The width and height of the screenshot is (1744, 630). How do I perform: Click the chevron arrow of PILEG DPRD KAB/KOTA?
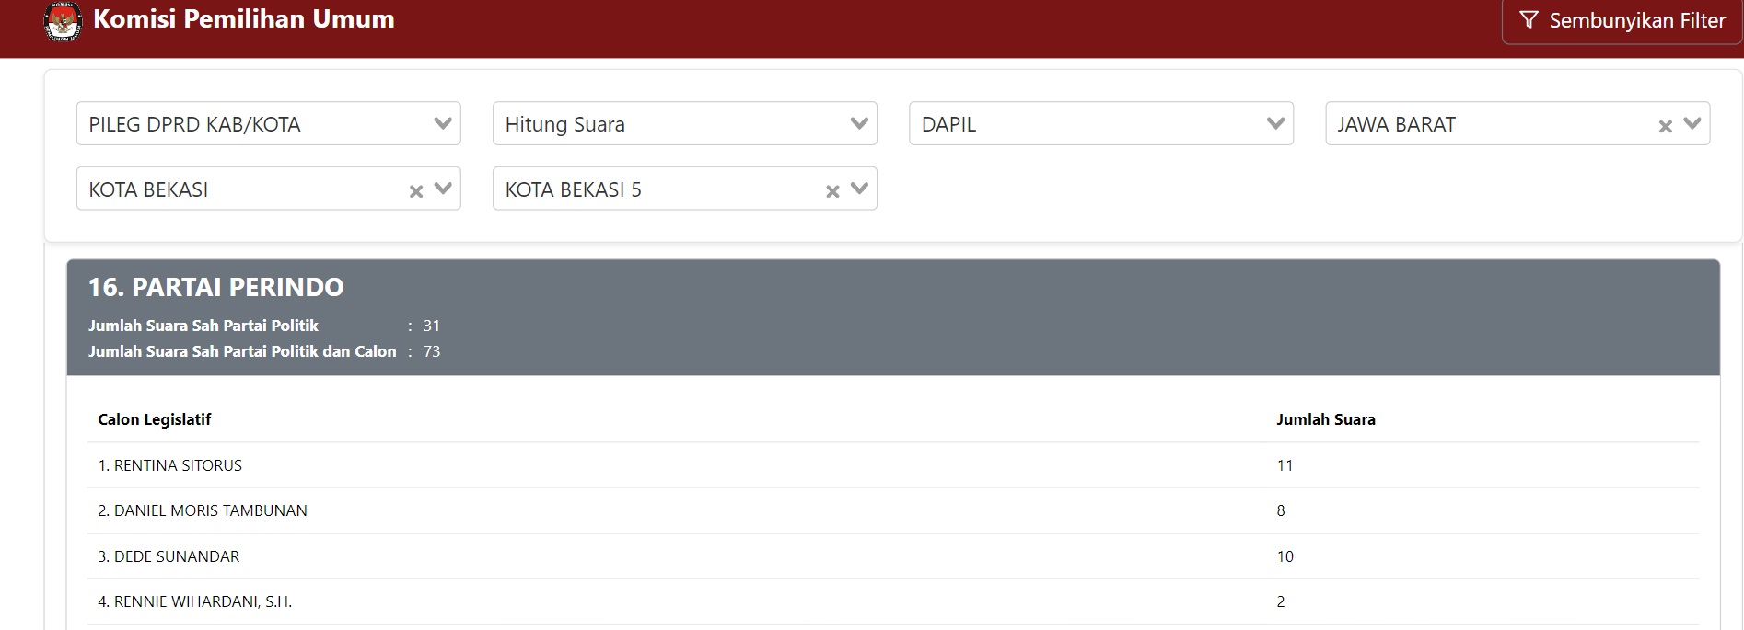point(443,123)
